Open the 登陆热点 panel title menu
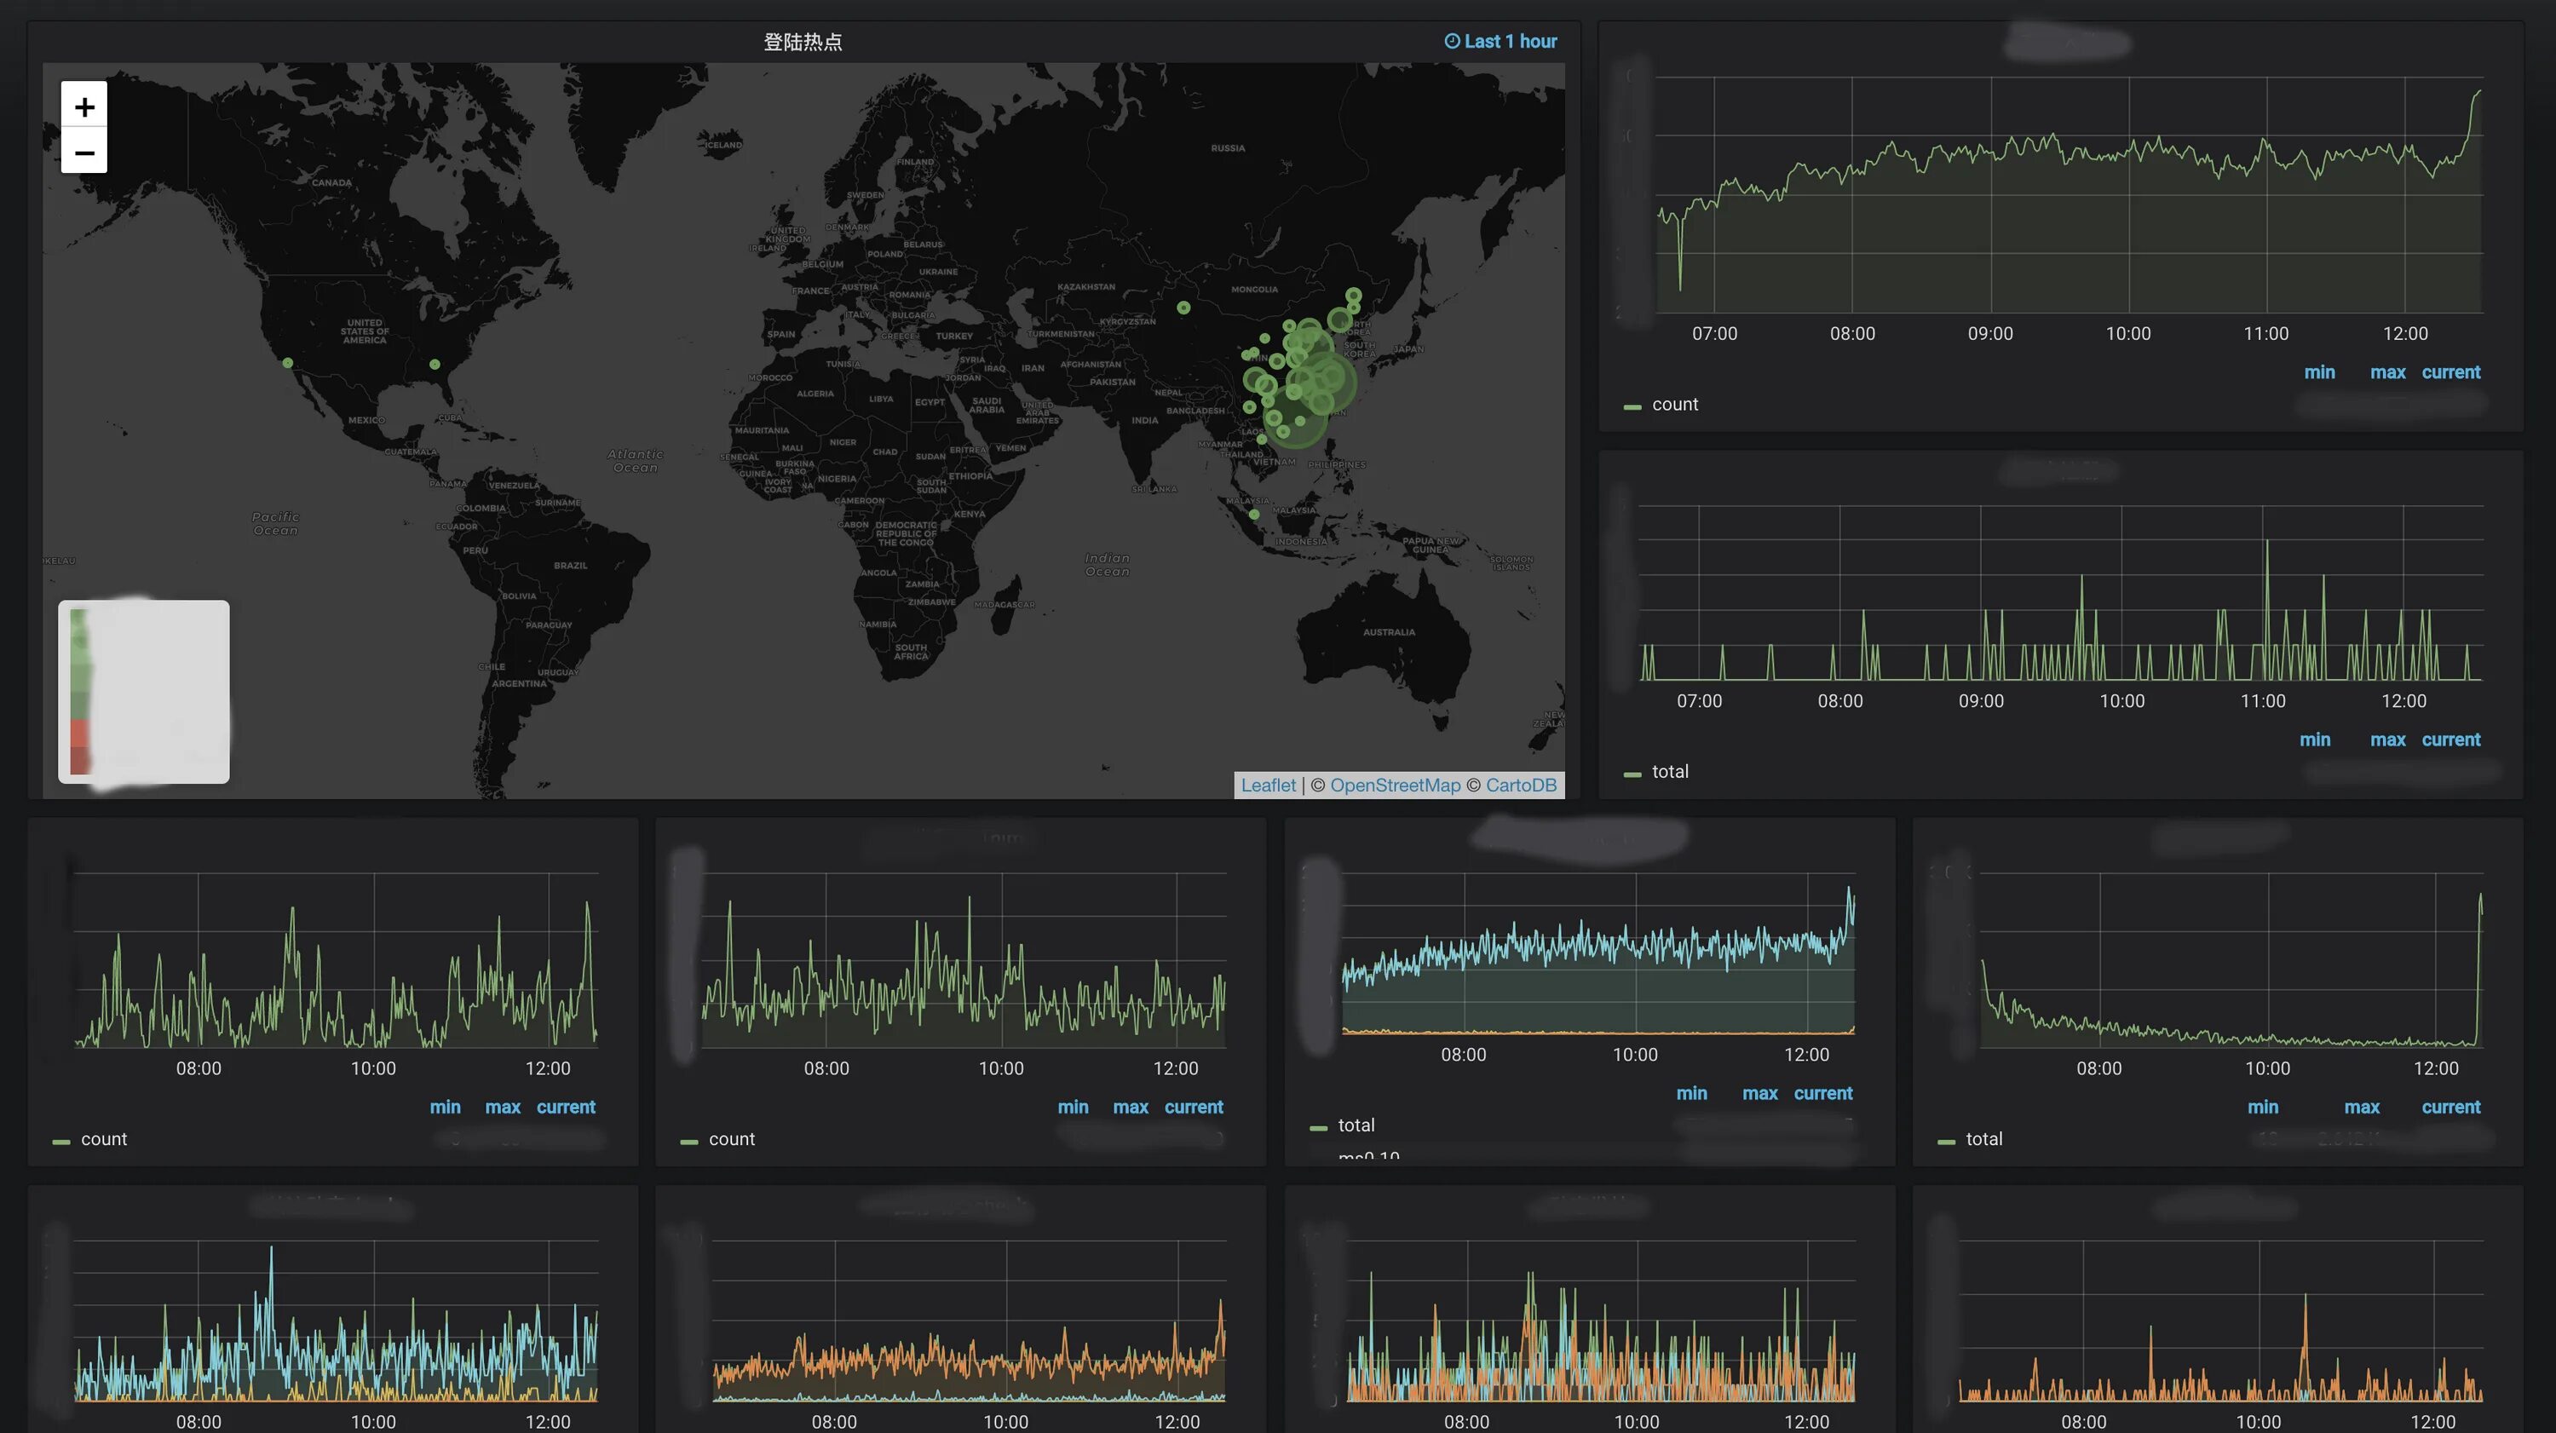Viewport: 2556px width, 1433px height. [802, 42]
